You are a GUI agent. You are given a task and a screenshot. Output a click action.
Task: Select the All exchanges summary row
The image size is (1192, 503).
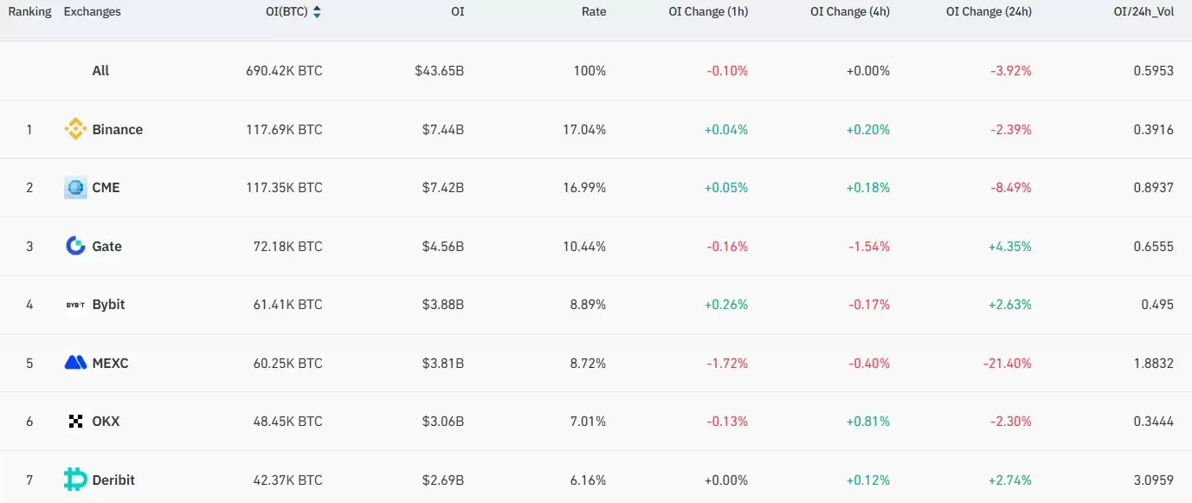tap(100, 71)
